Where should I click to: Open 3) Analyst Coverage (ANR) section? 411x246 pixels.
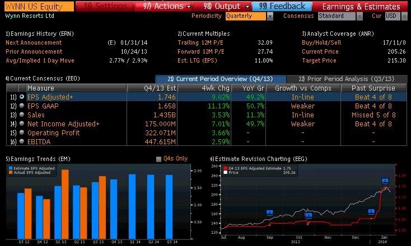point(338,34)
